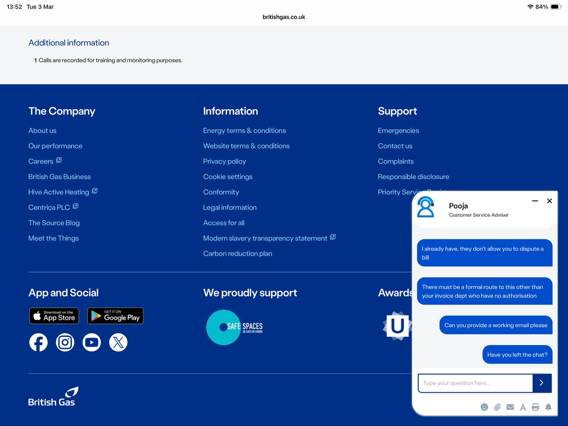Open the British Gas Facebook page
This screenshot has height=426, width=568.
(x=38, y=342)
